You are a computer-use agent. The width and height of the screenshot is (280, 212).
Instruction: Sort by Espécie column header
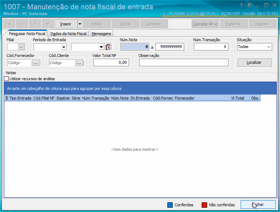tap(63, 98)
